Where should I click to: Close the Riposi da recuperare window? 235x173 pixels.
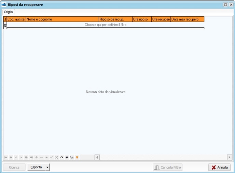click(231, 5)
